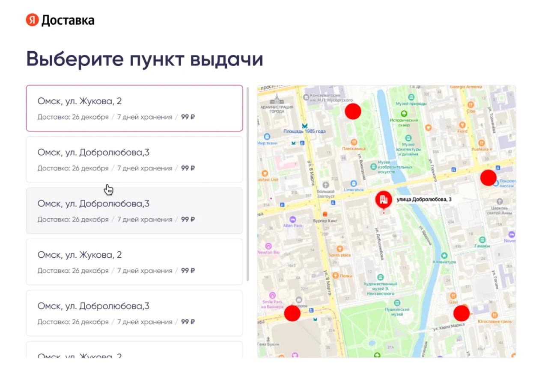Click the Yandex Доставка logo
Screen dimensions: 548x388
pos(60,20)
